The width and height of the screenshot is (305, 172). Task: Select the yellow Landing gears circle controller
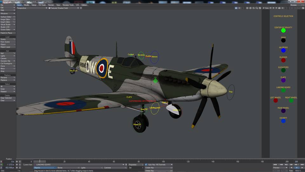(155, 108)
